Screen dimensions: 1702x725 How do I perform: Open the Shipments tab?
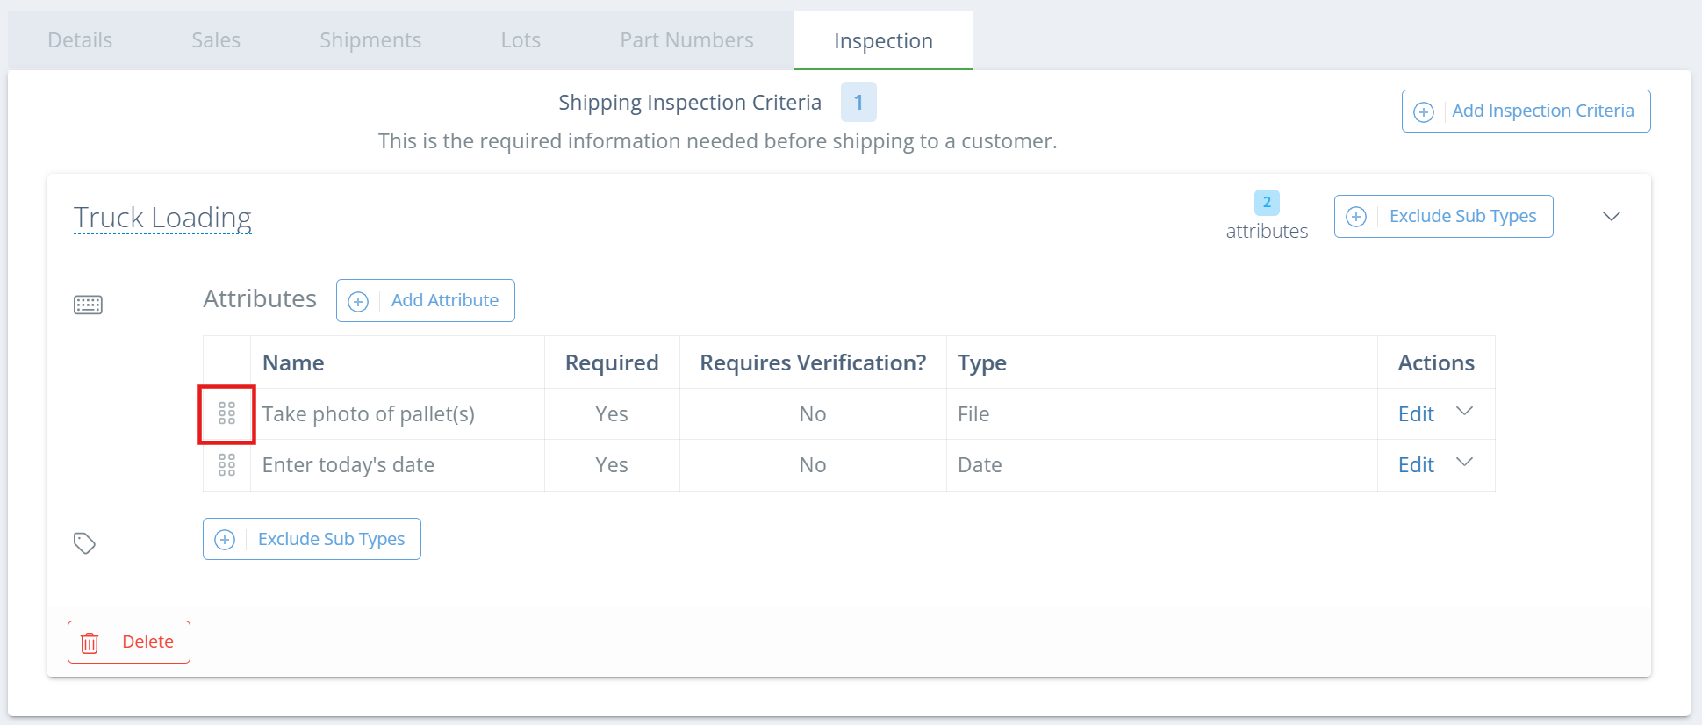pyautogui.click(x=370, y=40)
